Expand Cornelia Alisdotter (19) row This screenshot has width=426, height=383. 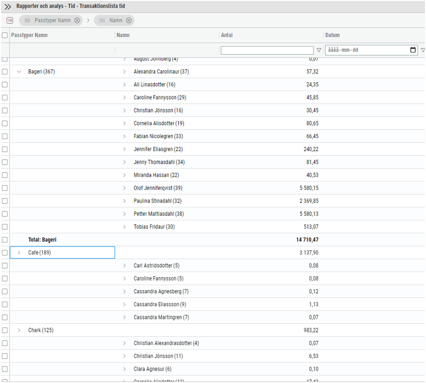(124, 123)
